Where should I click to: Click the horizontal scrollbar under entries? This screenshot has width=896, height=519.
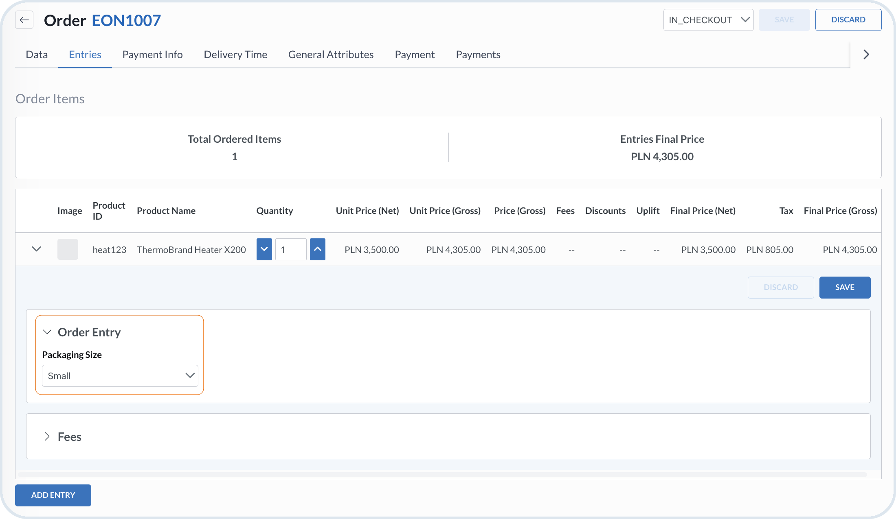(442, 475)
